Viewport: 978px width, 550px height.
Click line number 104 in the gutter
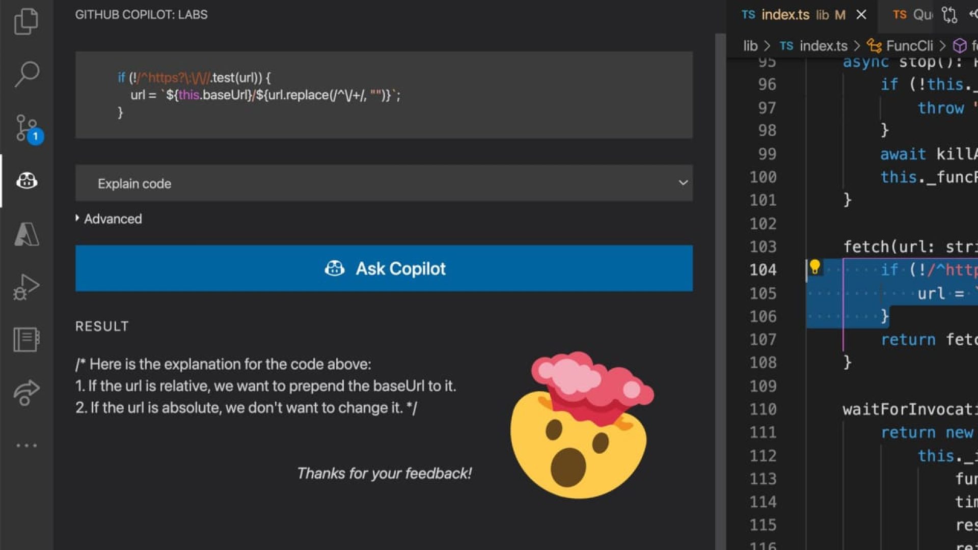pos(763,270)
